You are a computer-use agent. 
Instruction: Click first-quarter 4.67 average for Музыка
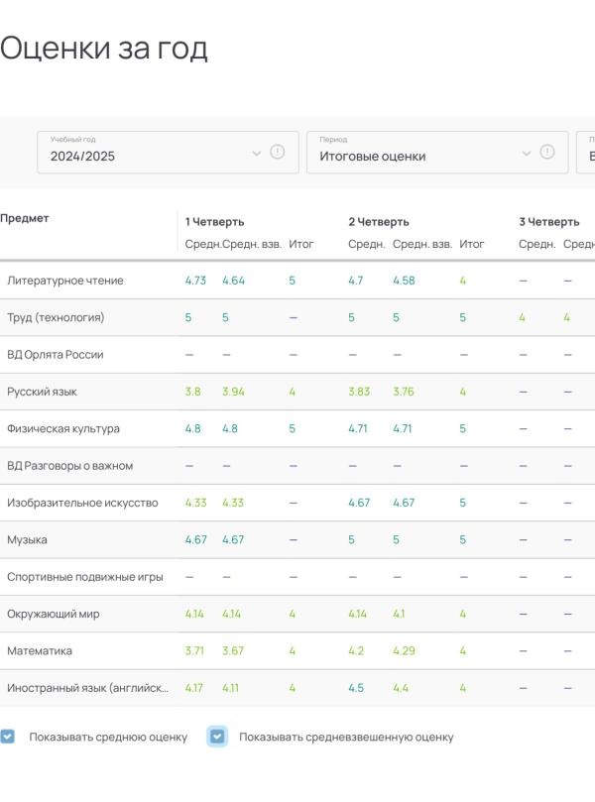click(x=196, y=539)
